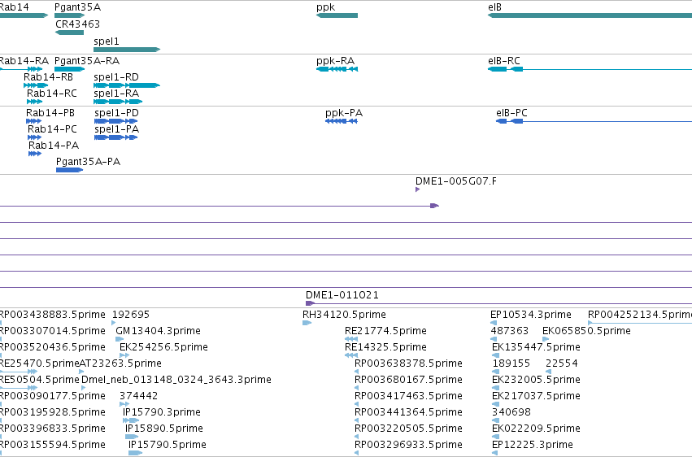Click the Pgant35A-RA transcript glyph

[x=69, y=69]
